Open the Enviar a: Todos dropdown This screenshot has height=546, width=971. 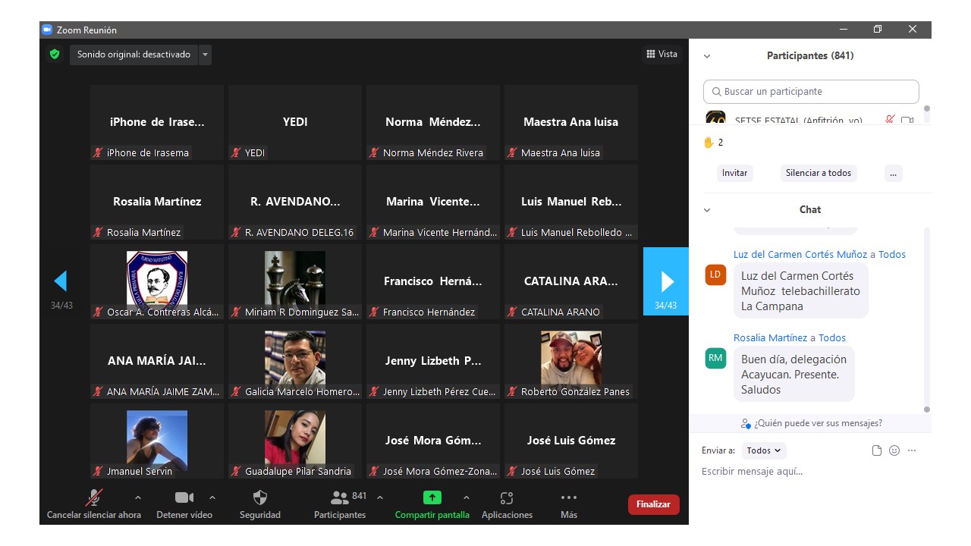click(x=764, y=450)
